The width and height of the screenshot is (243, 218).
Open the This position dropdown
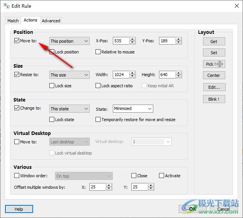pyautogui.click(x=69, y=41)
